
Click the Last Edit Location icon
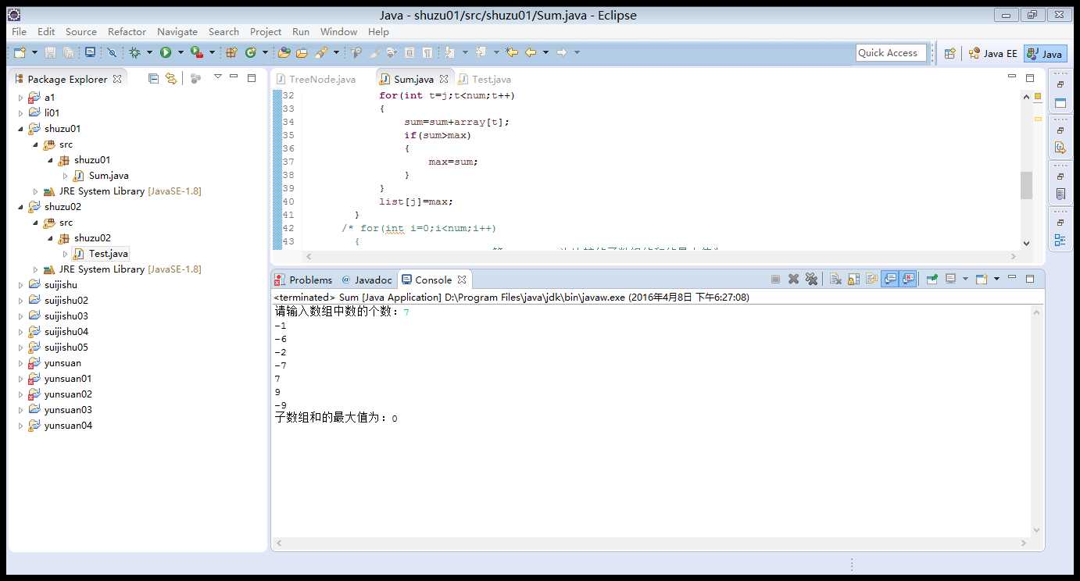point(512,52)
